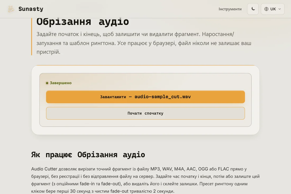Toggle dark mode with the moon icon
Screen dimensions: 291x194
pyautogui.click(x=253, y=9)
